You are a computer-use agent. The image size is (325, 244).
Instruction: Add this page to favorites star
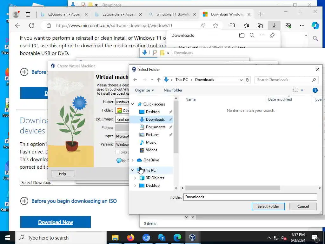click(216, 25)
